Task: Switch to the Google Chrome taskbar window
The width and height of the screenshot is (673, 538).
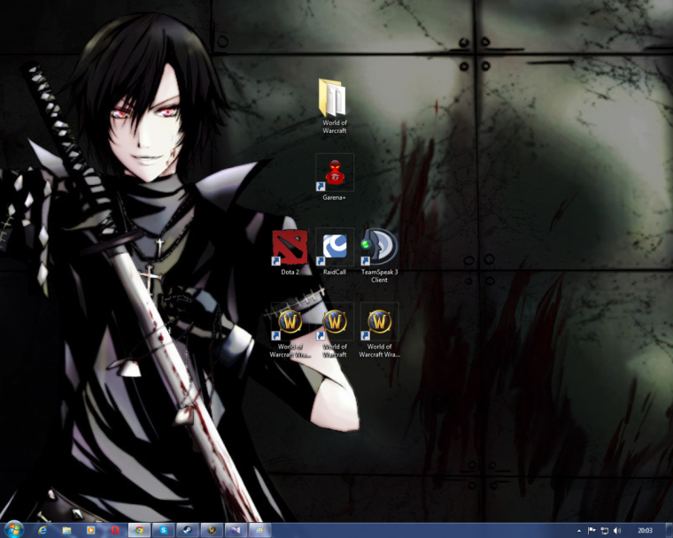Action: 138,530
